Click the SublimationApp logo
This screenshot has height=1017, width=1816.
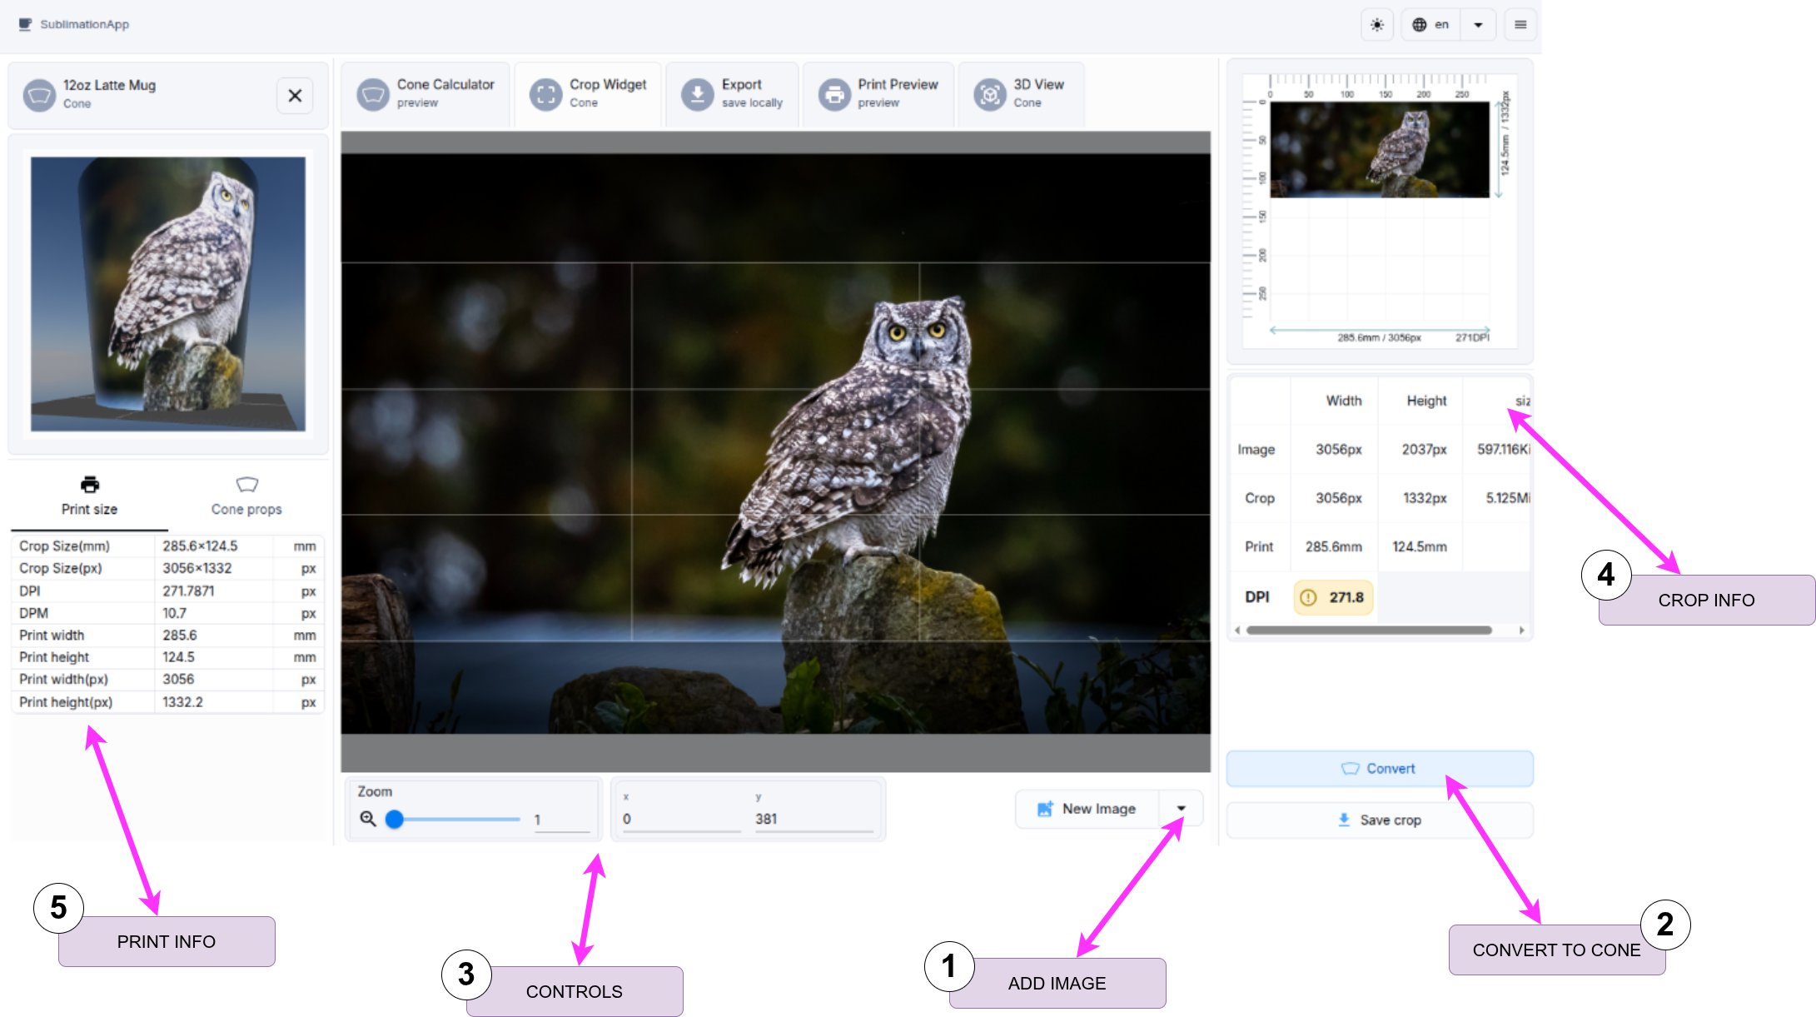(75, 24)
